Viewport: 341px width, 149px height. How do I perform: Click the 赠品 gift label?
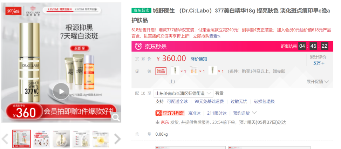[x=161, y=71]
